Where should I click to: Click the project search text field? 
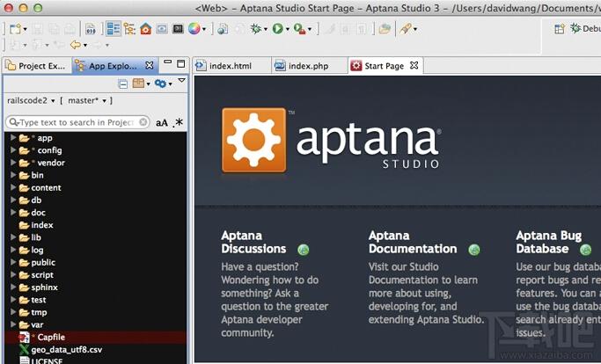pyautogui.click(x=77, y=122)
